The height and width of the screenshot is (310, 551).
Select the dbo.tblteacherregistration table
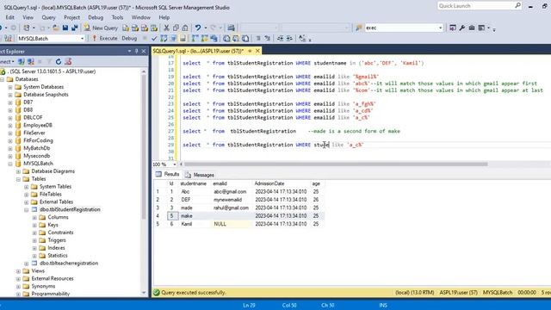[69, 263]
